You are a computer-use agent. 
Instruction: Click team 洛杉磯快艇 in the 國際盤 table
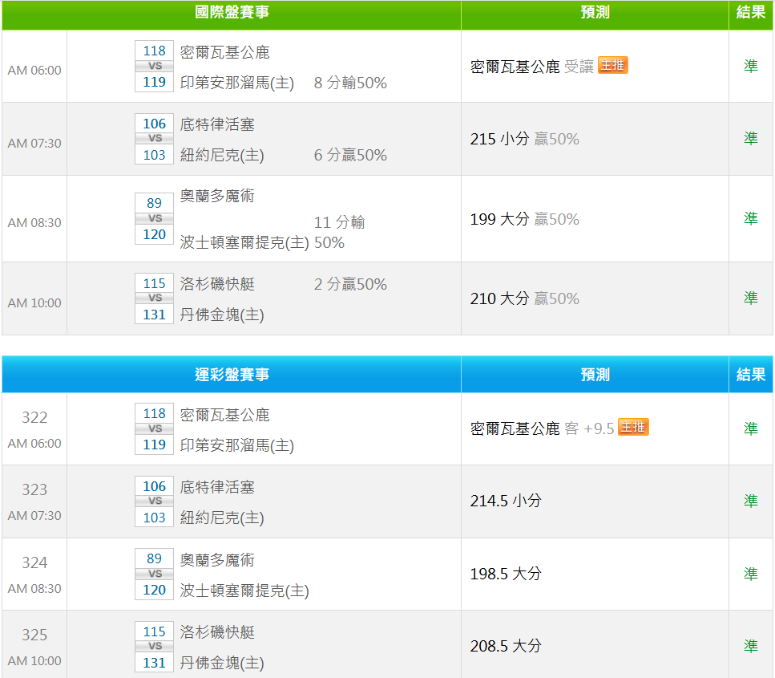(217, 285)
